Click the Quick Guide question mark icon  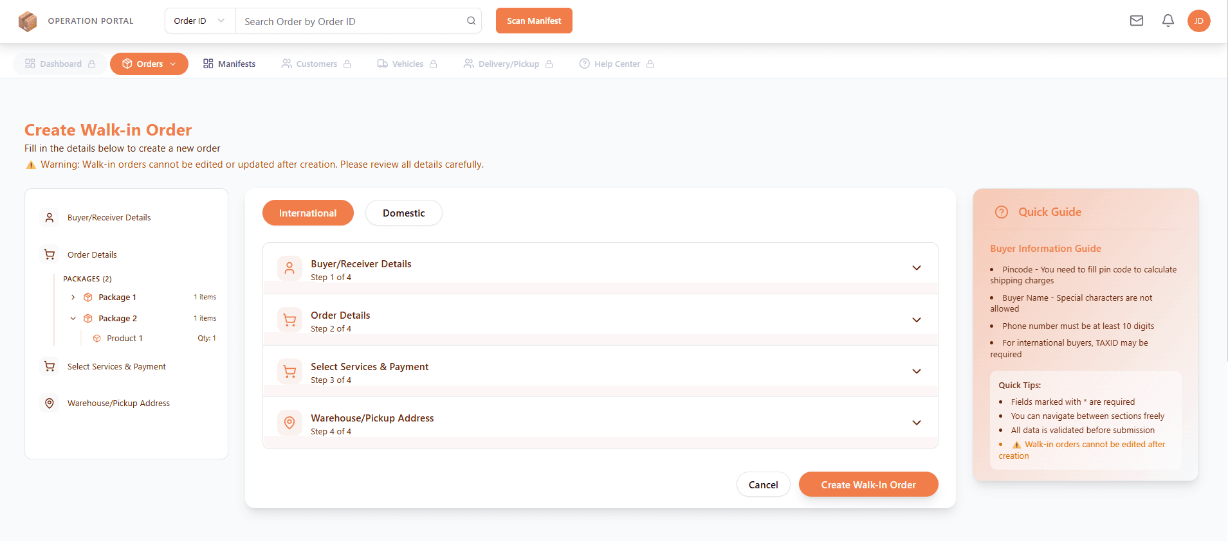pos(1002,212)
